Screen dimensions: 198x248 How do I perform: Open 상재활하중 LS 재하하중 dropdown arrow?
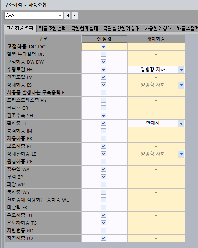pos(182,154)
